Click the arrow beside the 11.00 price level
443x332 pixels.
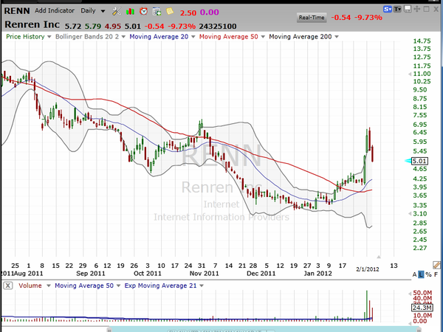point(410,74)
